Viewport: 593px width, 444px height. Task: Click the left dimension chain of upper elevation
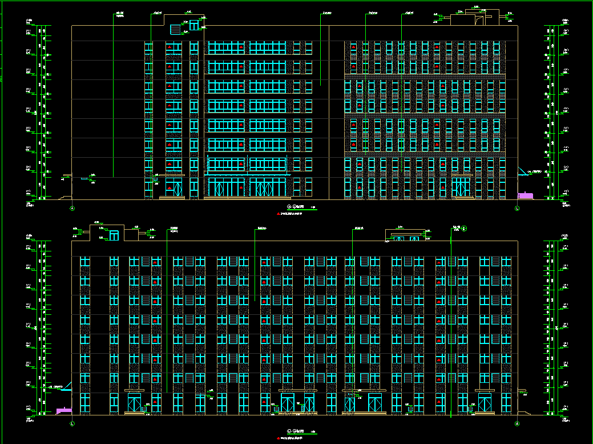(x=41, y=113)
